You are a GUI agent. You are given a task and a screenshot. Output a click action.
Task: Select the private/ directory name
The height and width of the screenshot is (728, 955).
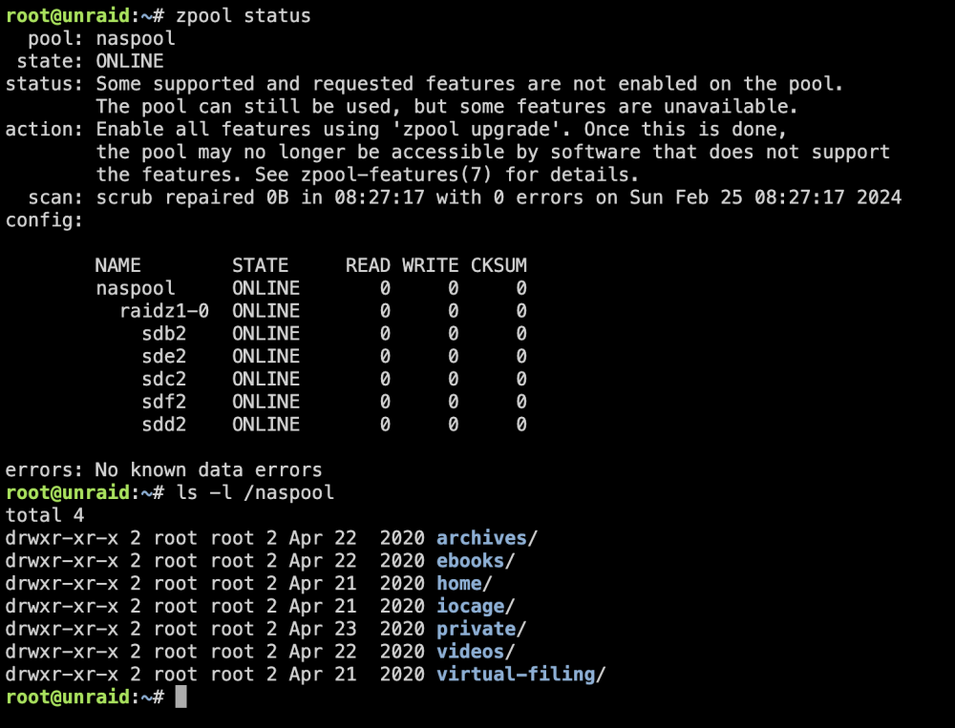pos(481,629)
